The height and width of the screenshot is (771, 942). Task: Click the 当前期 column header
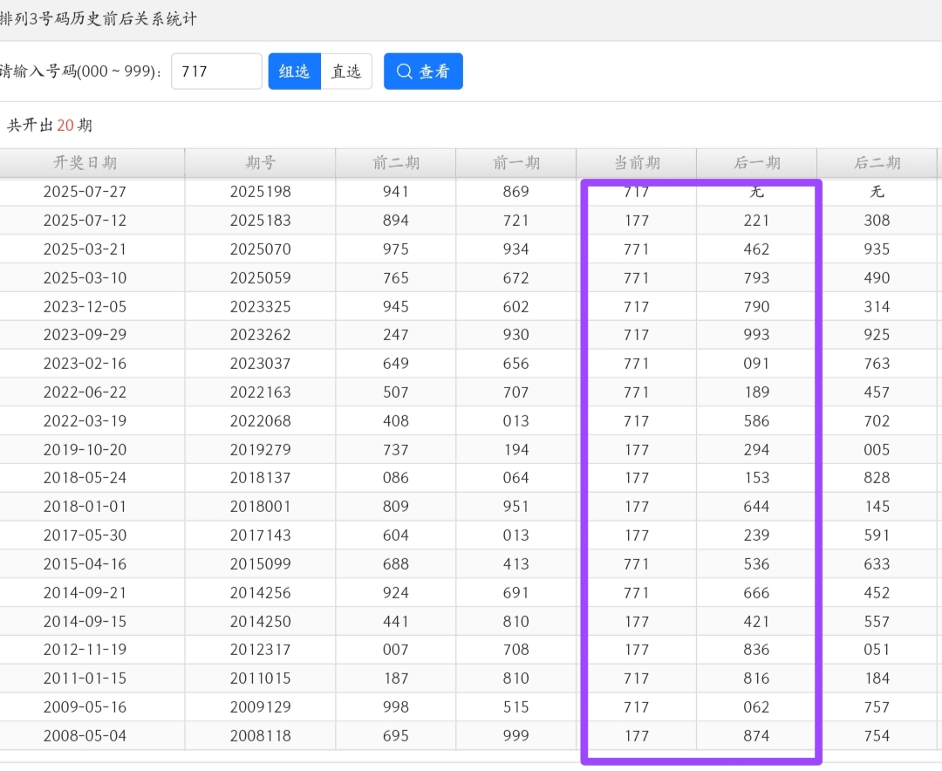(636, 163)
